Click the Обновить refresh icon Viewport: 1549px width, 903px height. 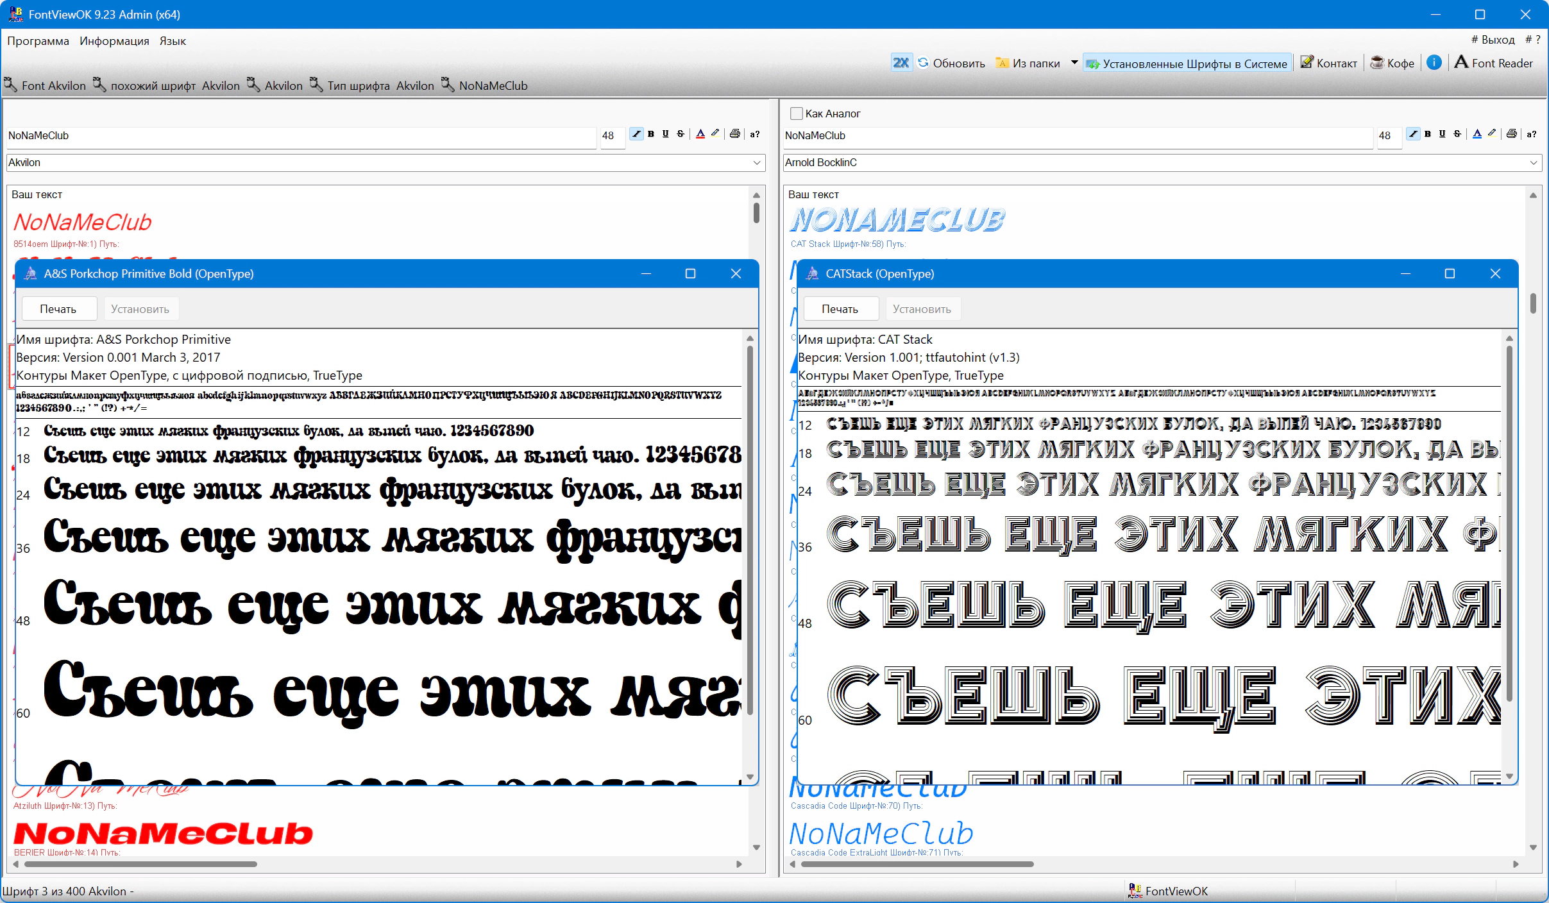click(x=924, y=63)
